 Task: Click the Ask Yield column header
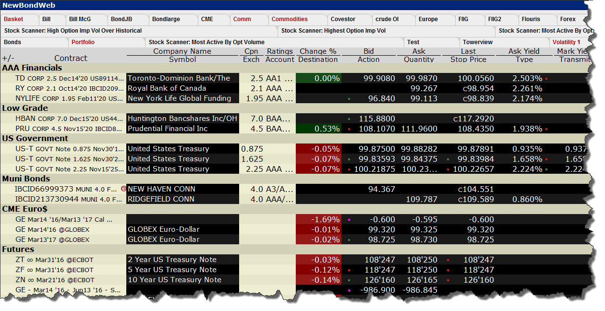click(x=524, y=51)
